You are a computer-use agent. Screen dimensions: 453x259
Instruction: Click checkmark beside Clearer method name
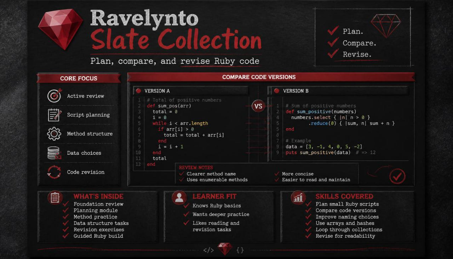coord(182,174)
